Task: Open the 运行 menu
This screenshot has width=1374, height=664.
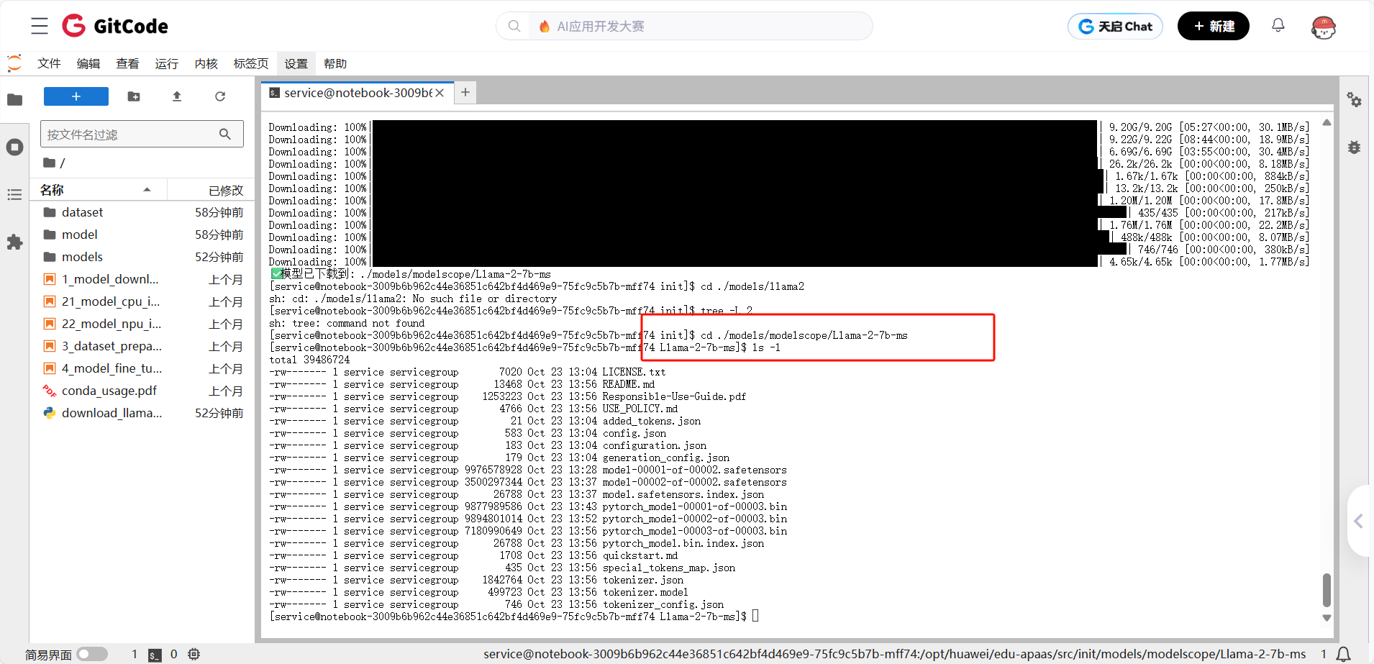Action: (166, 63)
